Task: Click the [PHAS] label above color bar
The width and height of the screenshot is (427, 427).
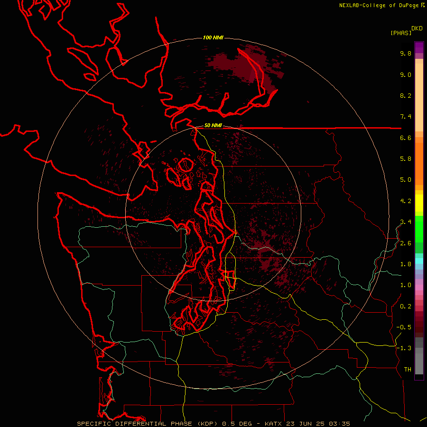Action: point(401,33)
